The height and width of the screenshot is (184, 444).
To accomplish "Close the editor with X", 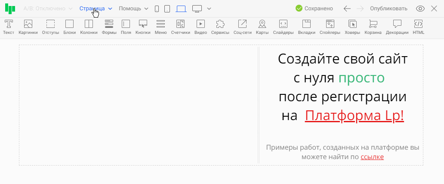I will coord(434,9).
